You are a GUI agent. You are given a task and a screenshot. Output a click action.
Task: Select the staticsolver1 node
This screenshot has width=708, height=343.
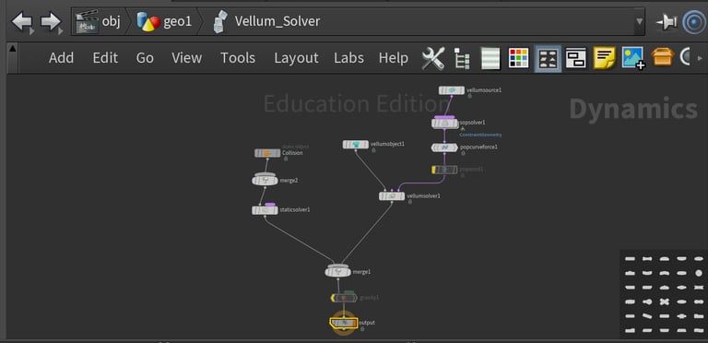click(265, 210)
